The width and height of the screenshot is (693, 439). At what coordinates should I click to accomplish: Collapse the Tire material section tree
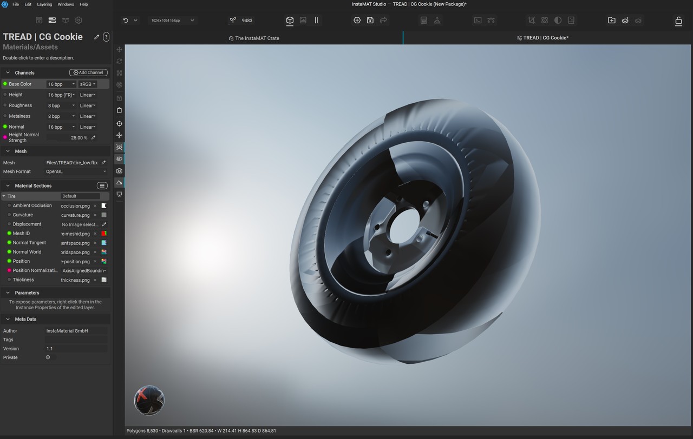click(x=4, y=196)
